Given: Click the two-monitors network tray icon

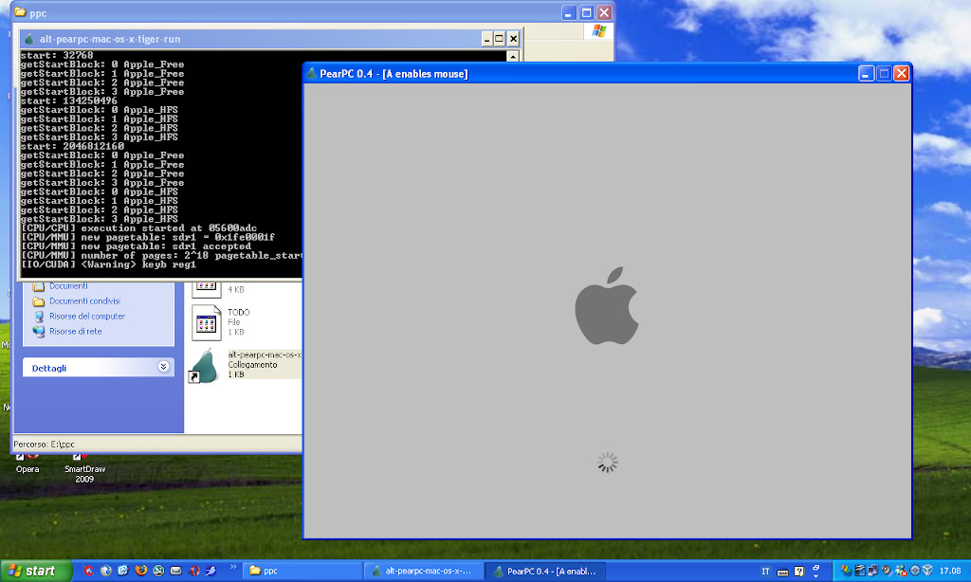Looking at the screenshot, I should (x=873, y=571).
